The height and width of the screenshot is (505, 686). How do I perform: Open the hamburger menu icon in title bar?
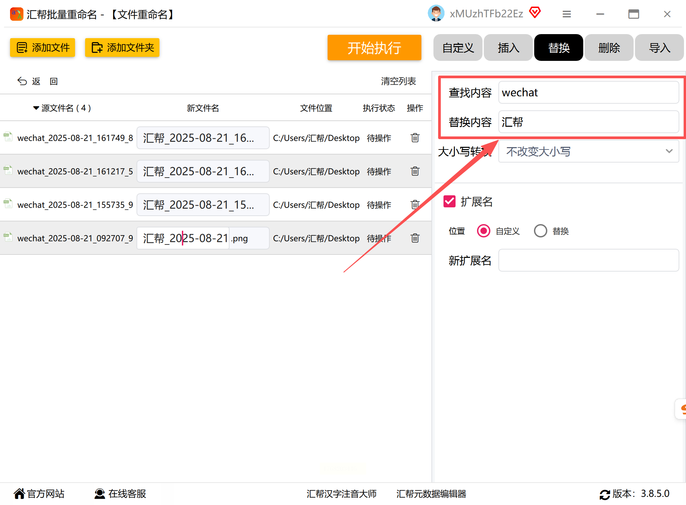click(x=566, y=14)
